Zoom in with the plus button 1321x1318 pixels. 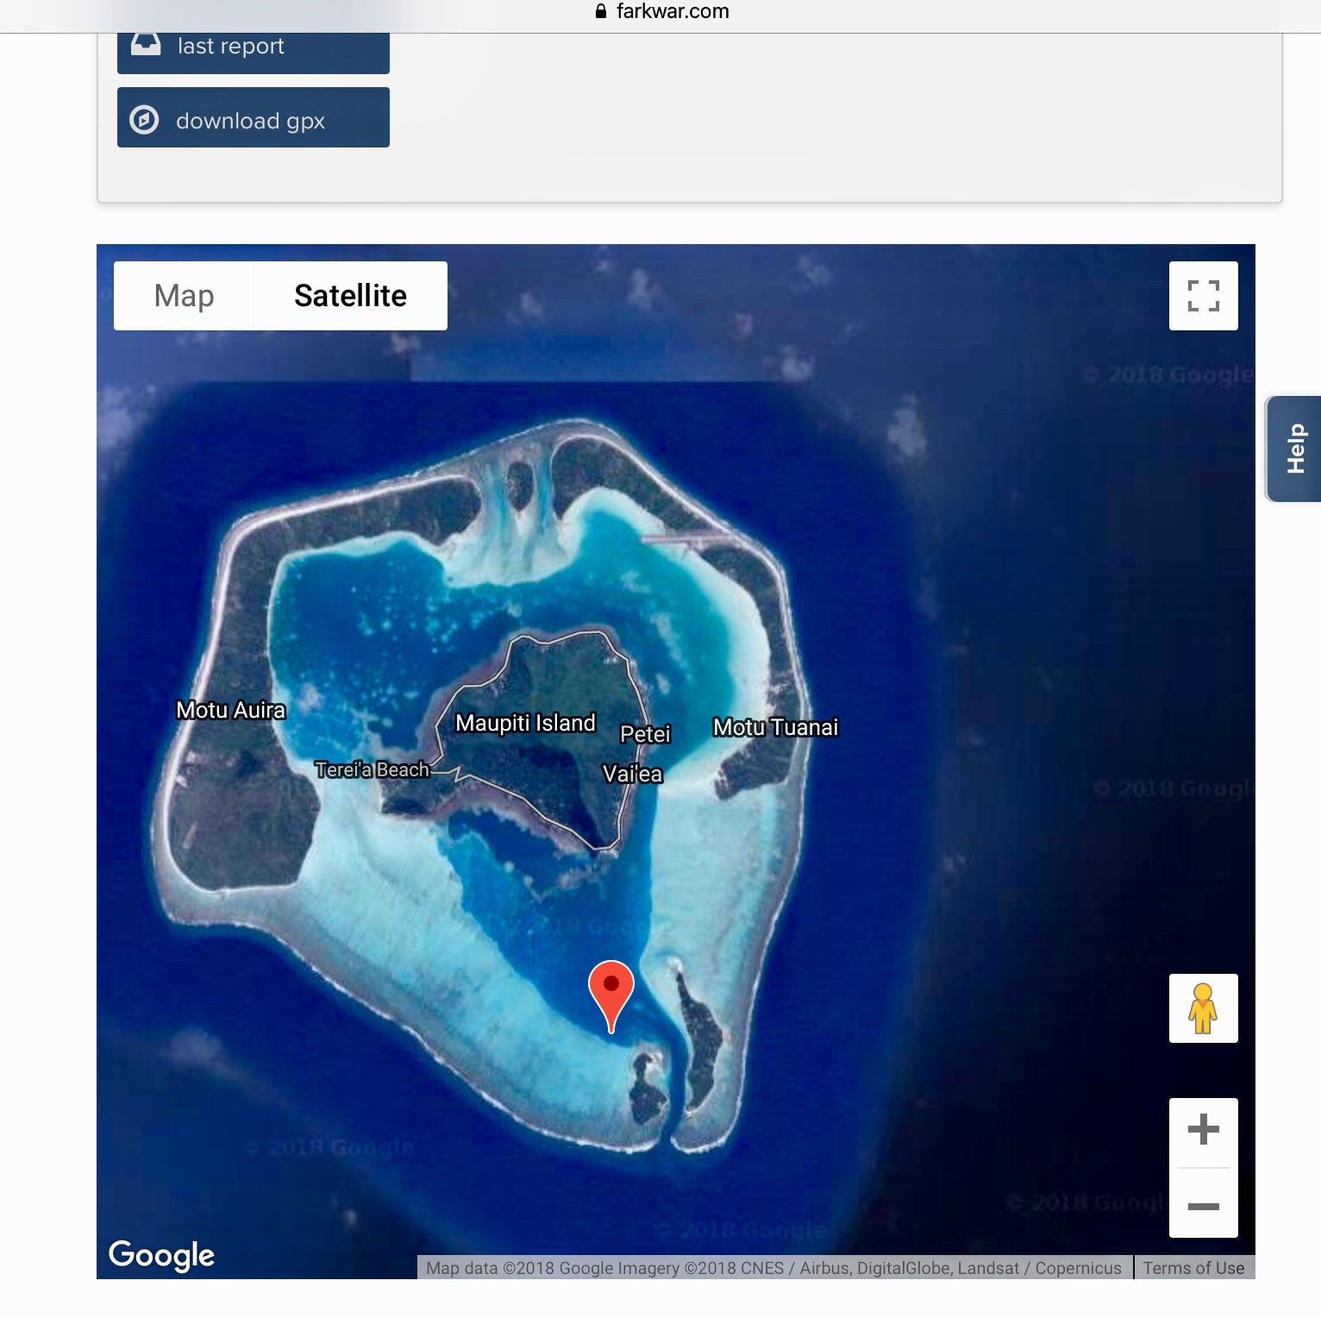[x=1203, y=1130]
